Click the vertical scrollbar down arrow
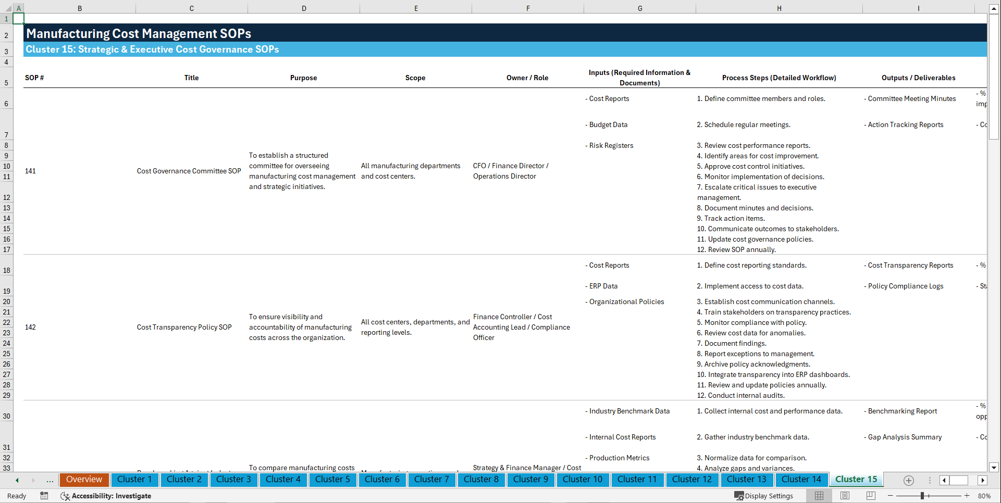 pyautogui.click(x=994, y=468)
